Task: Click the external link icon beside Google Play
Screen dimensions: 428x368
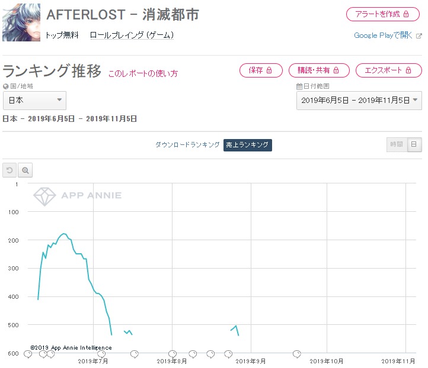Action: [419, 36]
